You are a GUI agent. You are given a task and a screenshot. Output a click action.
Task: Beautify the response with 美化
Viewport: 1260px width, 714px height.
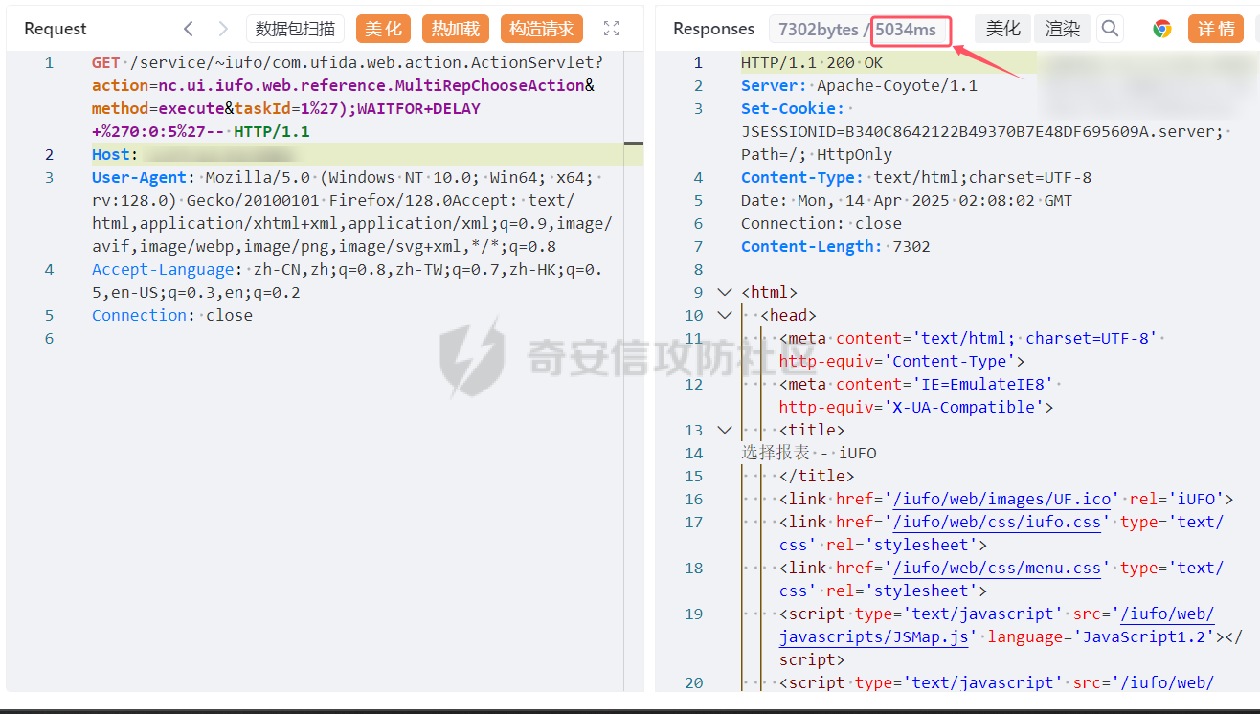1003,29
